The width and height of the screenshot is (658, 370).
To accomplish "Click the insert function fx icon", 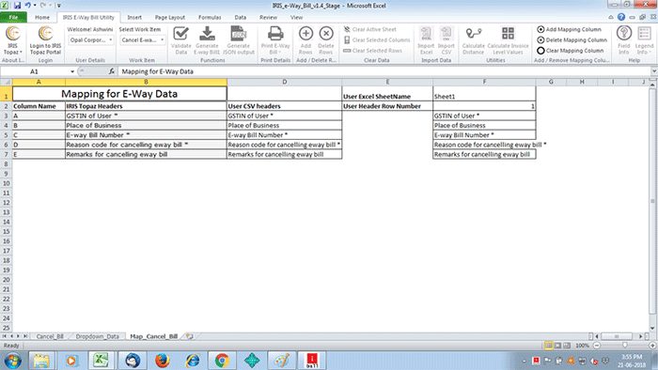I will [x=111, y=71].
